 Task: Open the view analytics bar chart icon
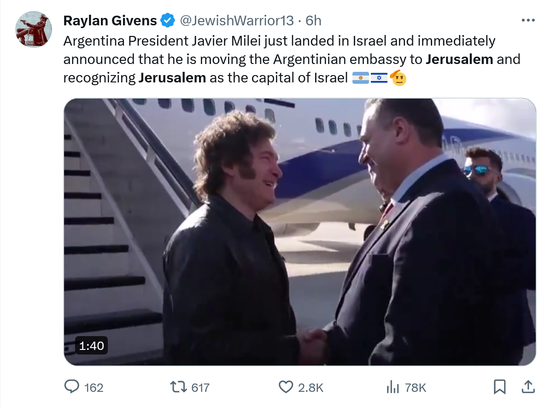(x=393, y=387)
